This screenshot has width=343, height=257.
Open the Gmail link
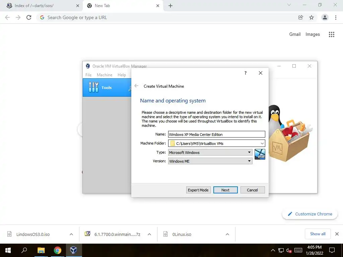point(295,34)
